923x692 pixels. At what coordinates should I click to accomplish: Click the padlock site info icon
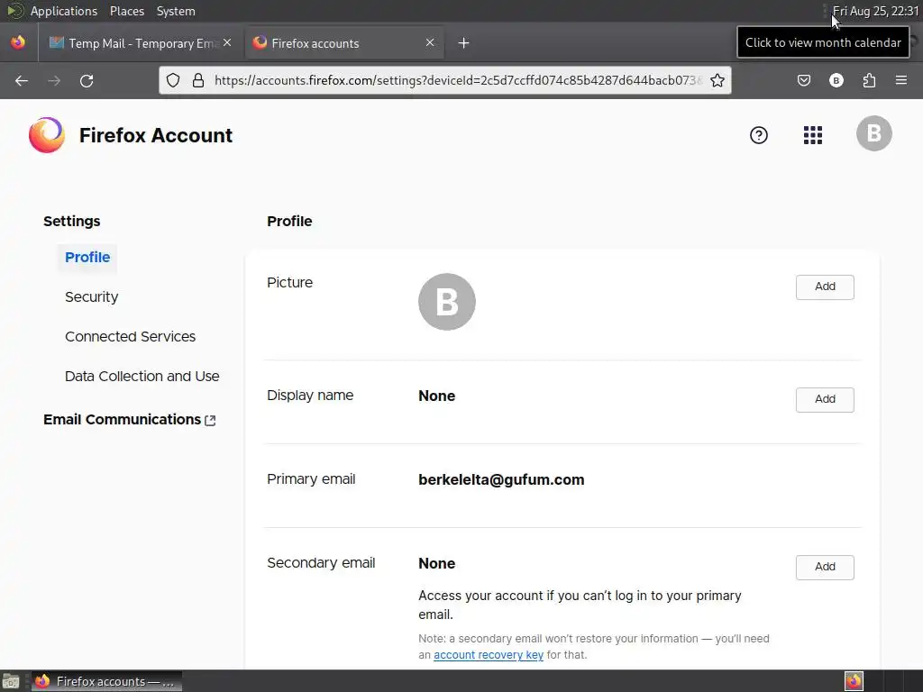198,80
